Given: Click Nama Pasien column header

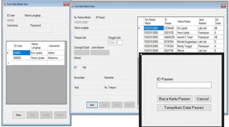Looking at the screenshot, I should point(187,21).
